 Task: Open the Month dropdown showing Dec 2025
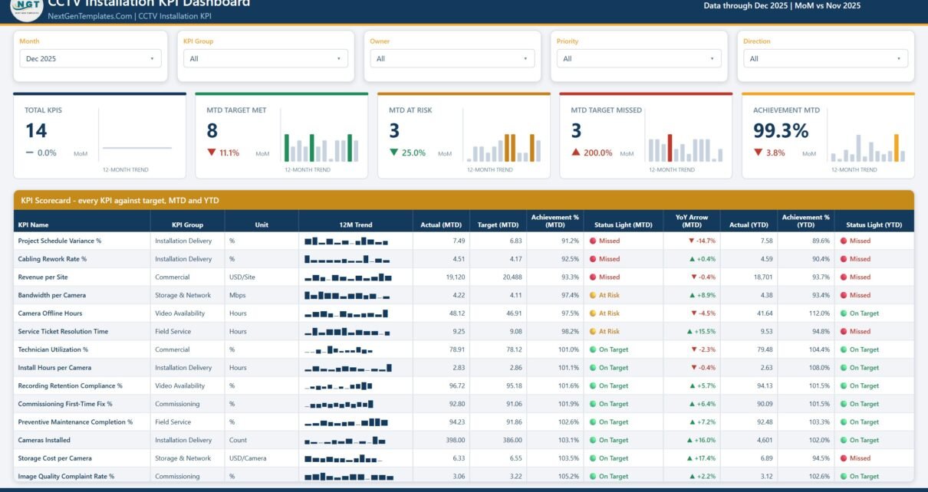[x=90, y=58]
